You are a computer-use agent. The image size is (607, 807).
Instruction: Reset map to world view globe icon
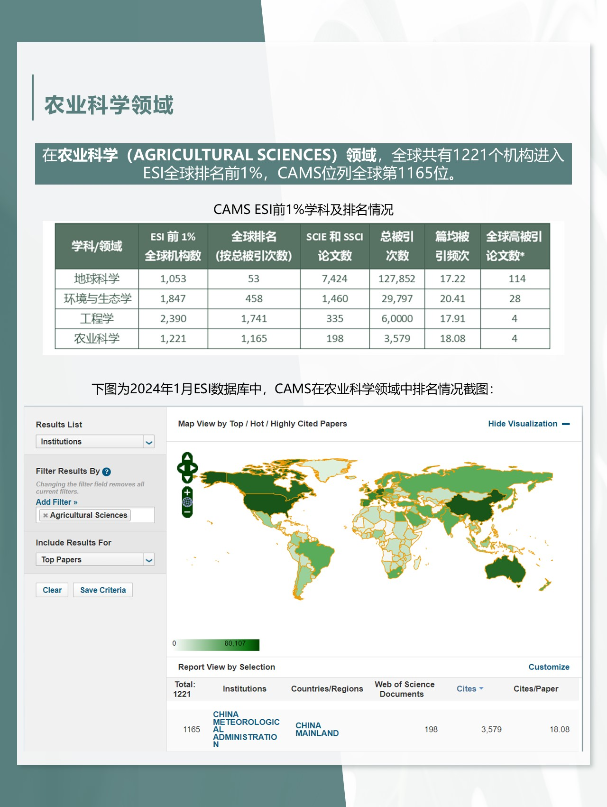pyautogui.click(x=187, y=502)
